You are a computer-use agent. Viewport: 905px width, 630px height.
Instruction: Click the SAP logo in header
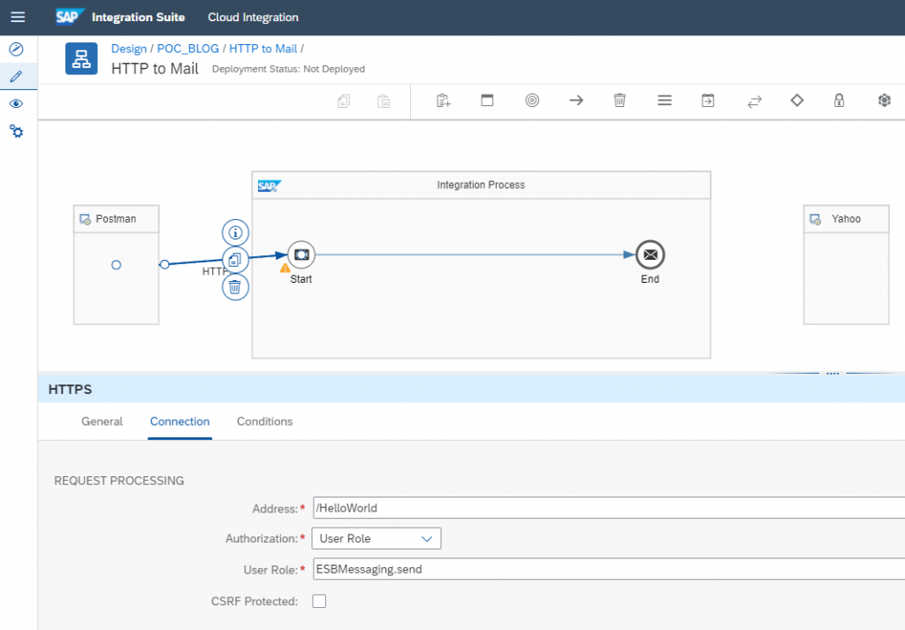[70, 17]
